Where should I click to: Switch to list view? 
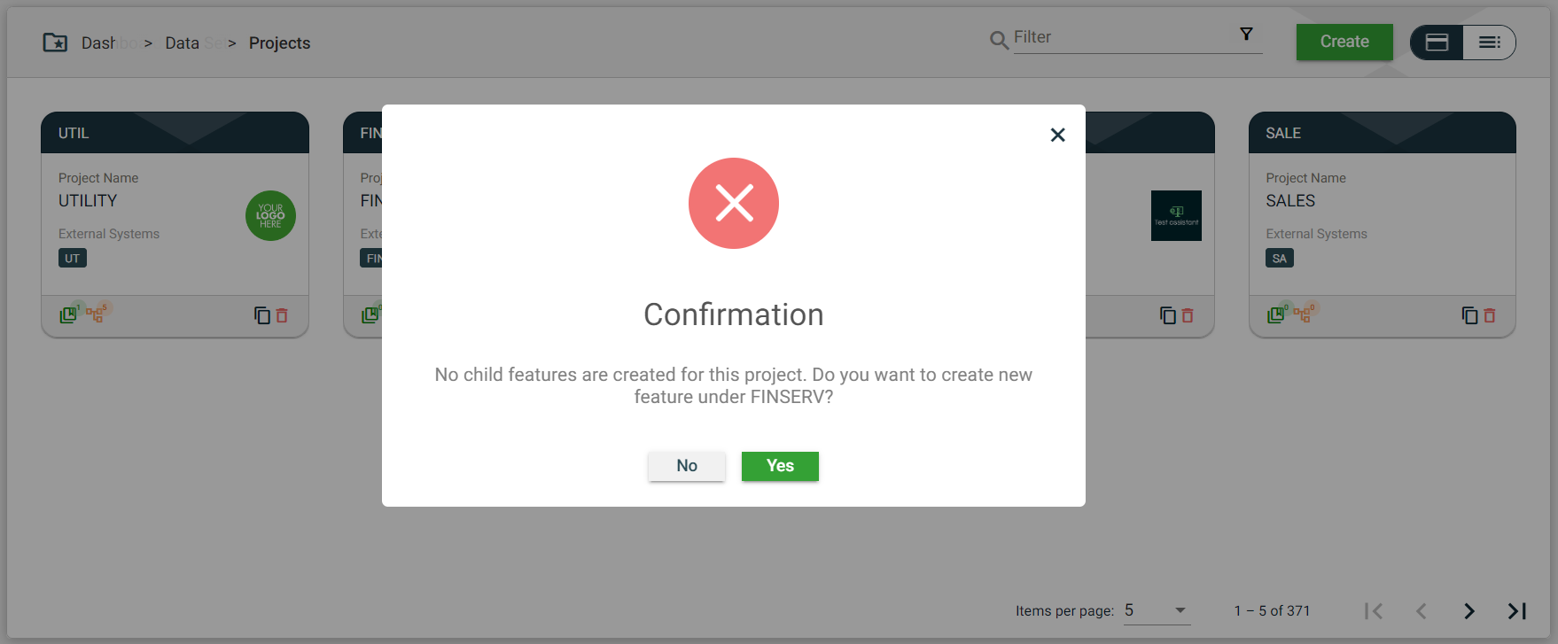click(x=1489, y=43)
